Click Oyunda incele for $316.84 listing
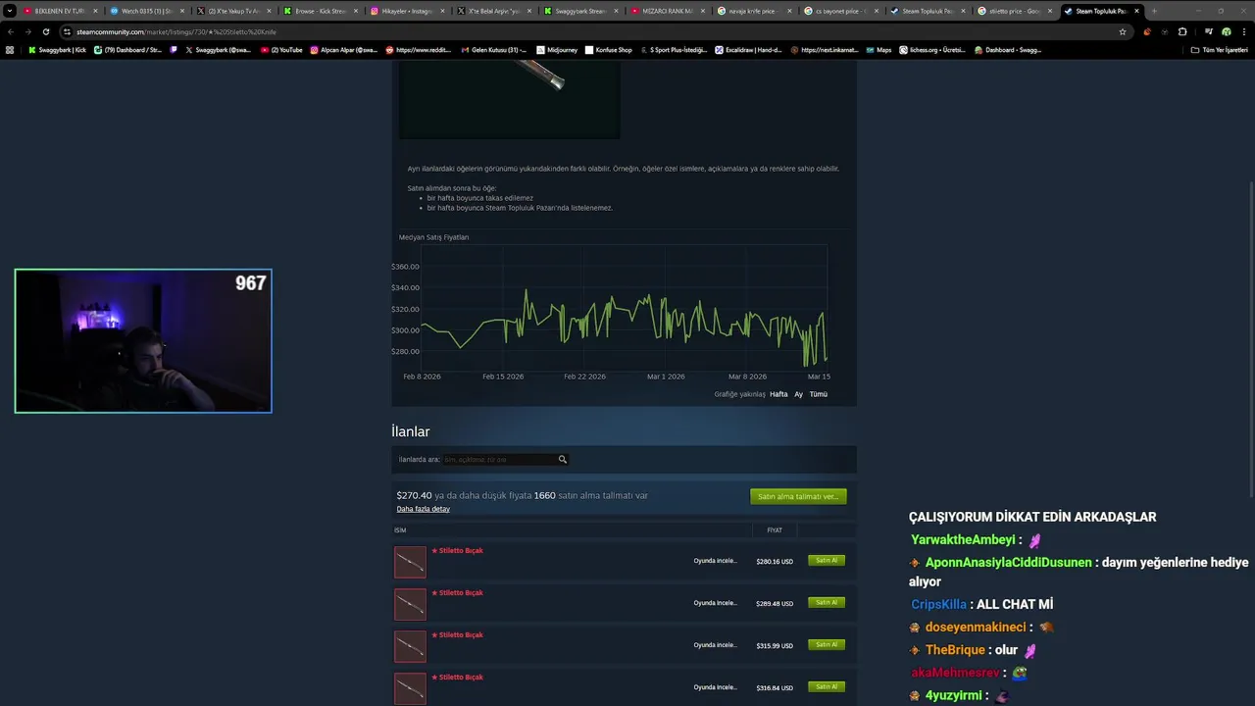 point(715,687)
